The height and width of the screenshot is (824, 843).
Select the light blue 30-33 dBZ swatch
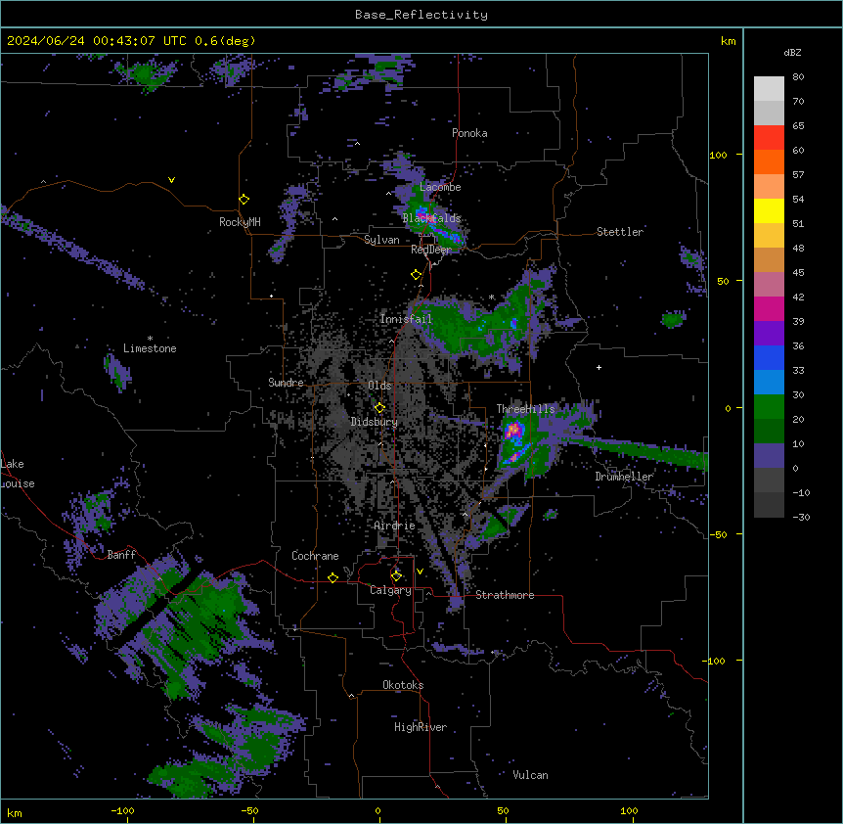[x=769, y=383]
